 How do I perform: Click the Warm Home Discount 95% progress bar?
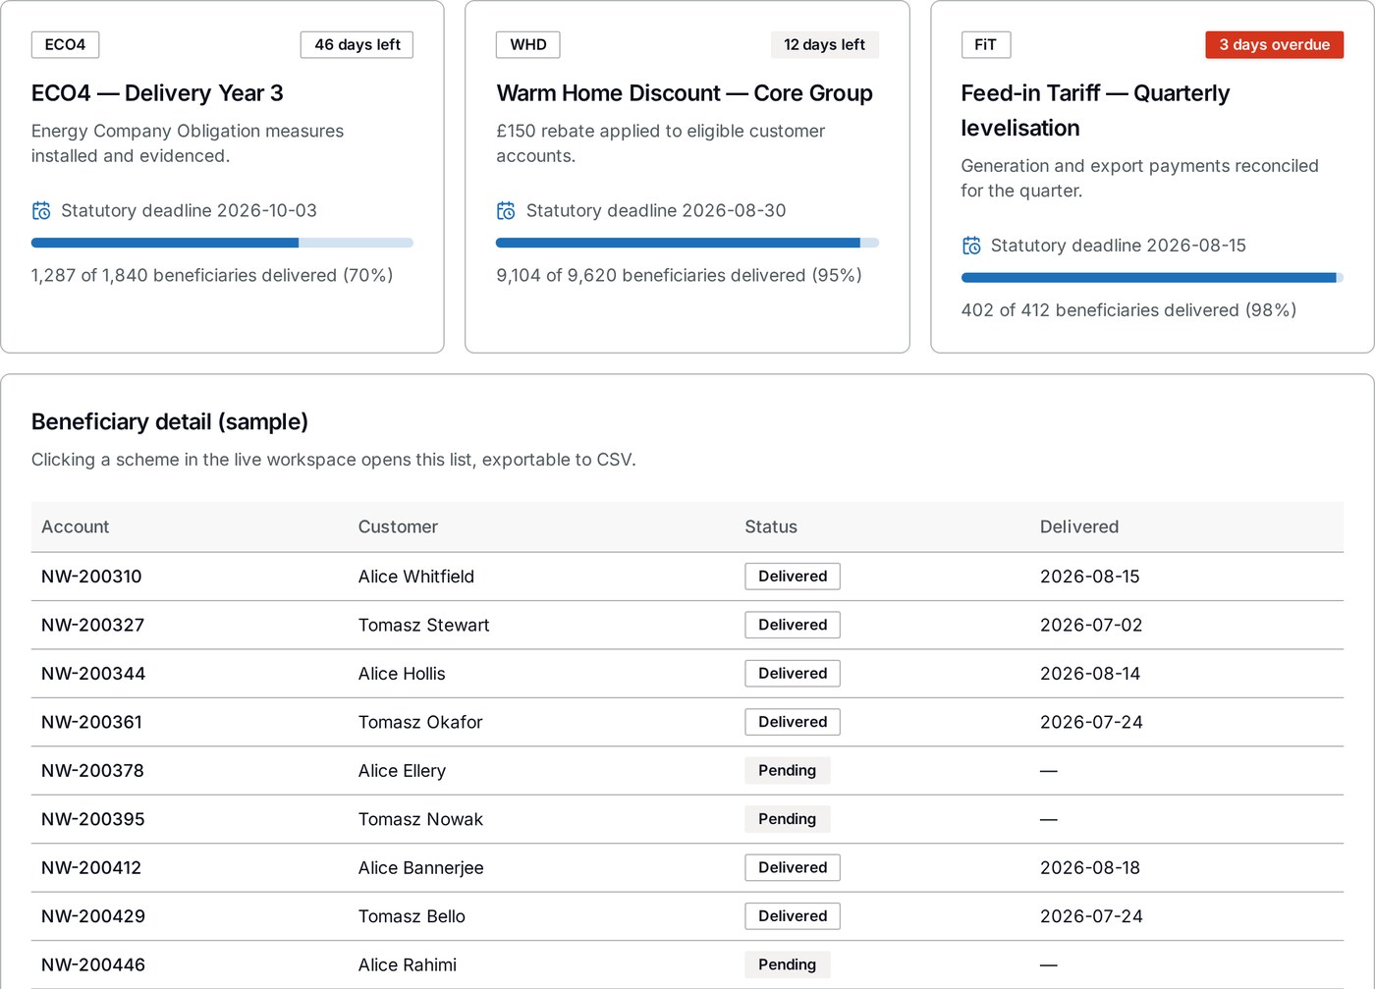687,243
